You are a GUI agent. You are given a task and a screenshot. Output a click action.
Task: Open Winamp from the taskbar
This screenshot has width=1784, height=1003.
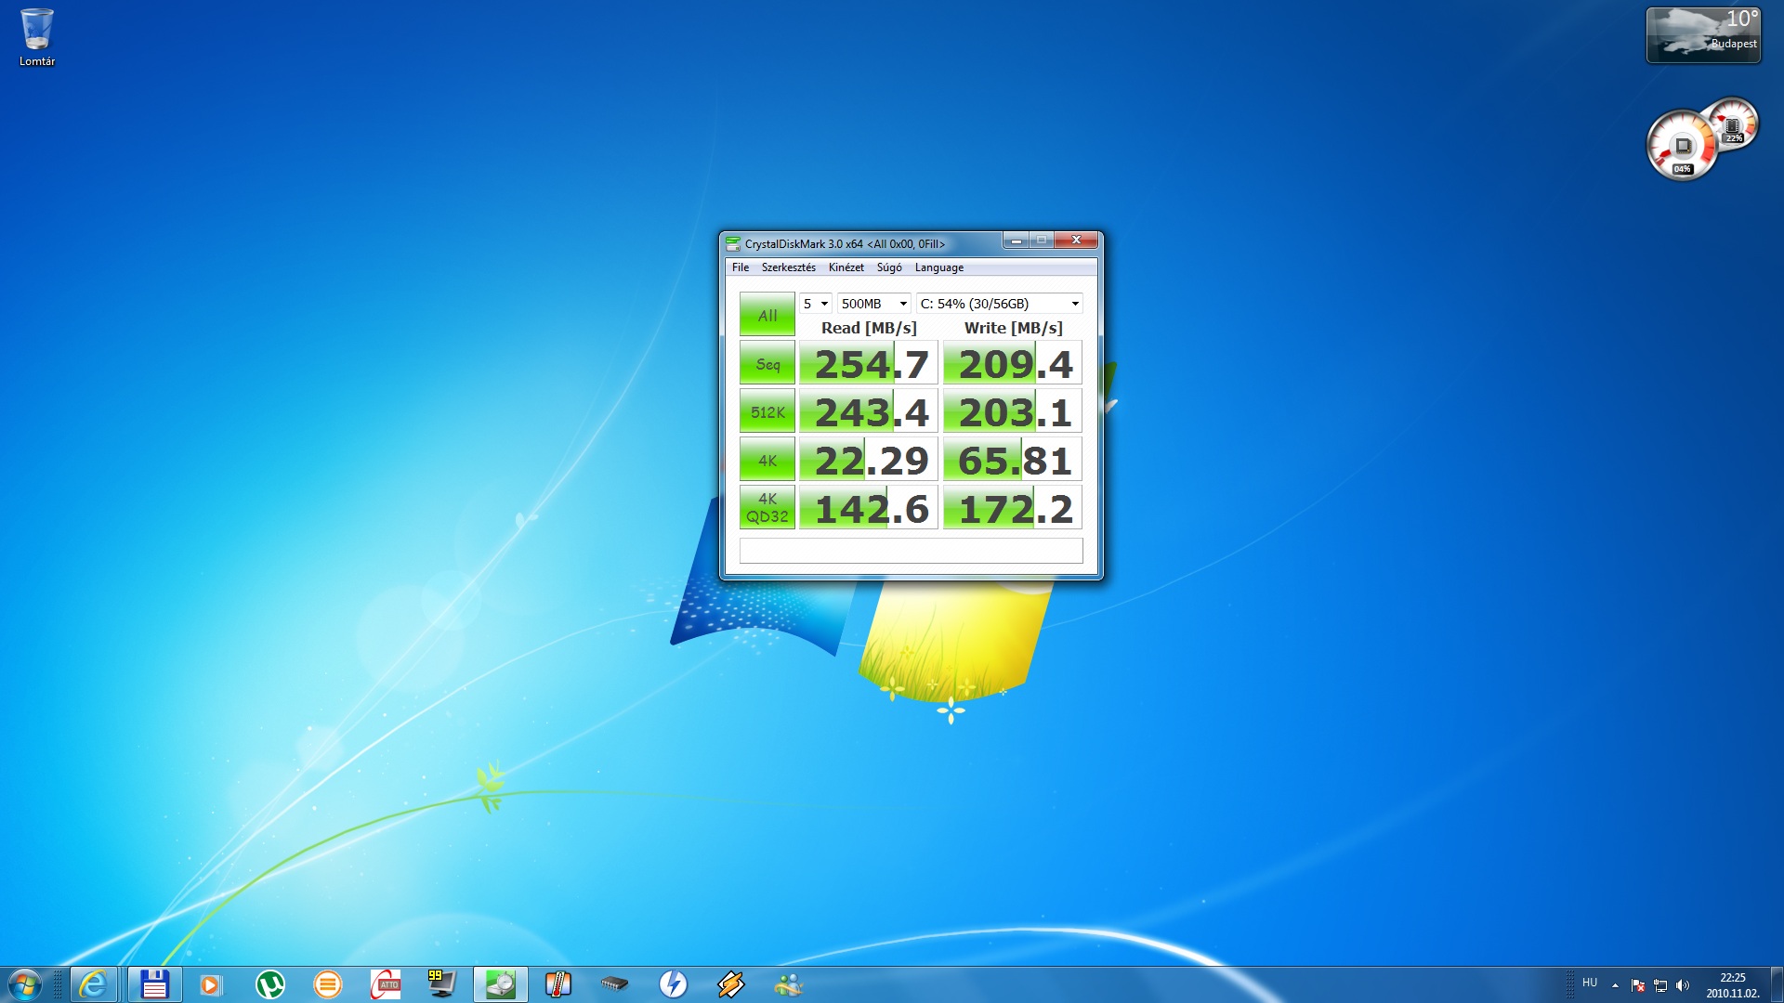click(731, 984)
